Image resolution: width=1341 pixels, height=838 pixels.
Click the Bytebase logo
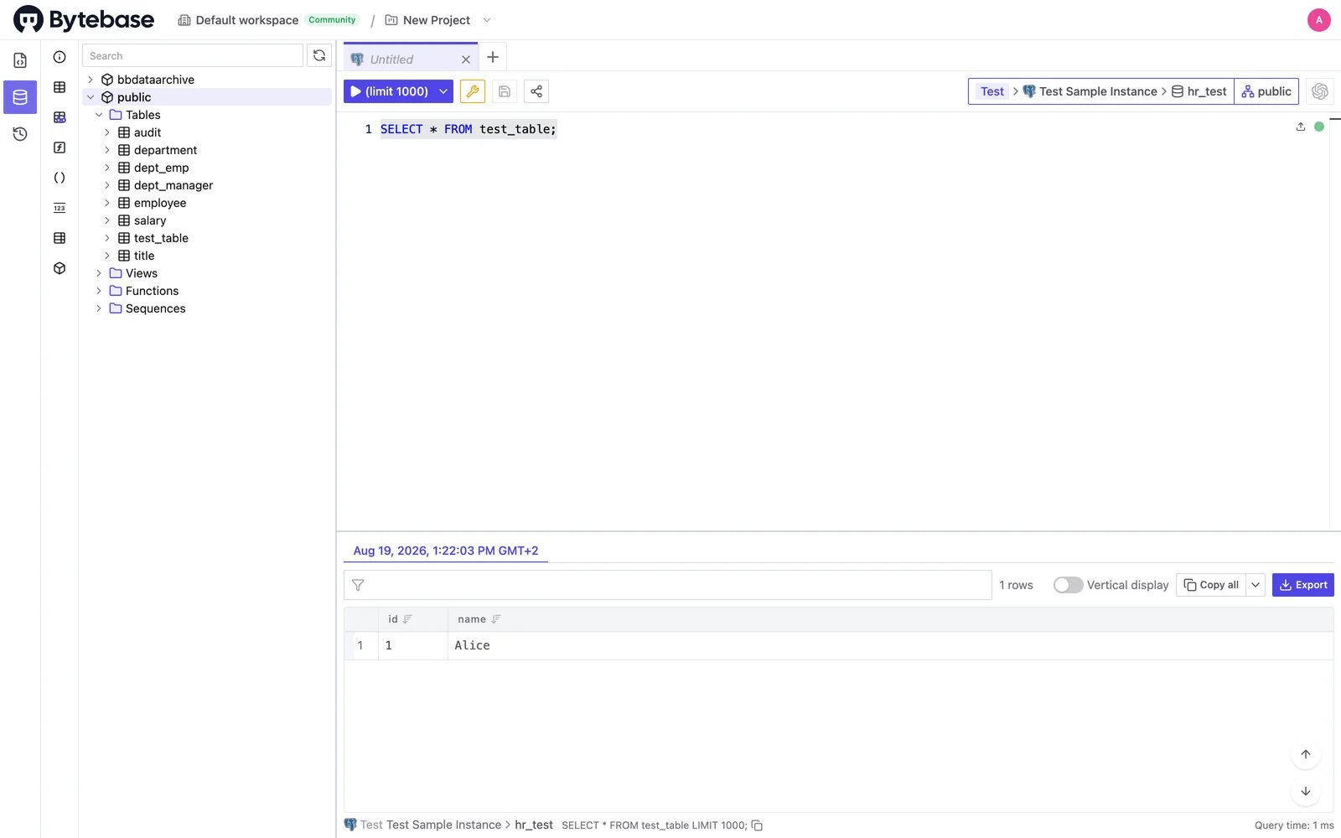[84, 19]
